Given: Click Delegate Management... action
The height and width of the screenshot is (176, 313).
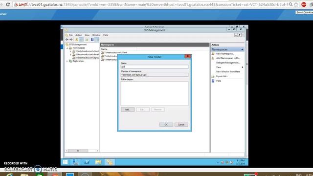Looking at the screenshot, I should 228,63.
